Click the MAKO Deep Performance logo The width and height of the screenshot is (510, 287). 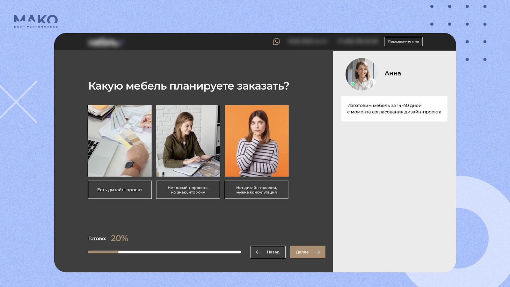[x=36, y=21]
